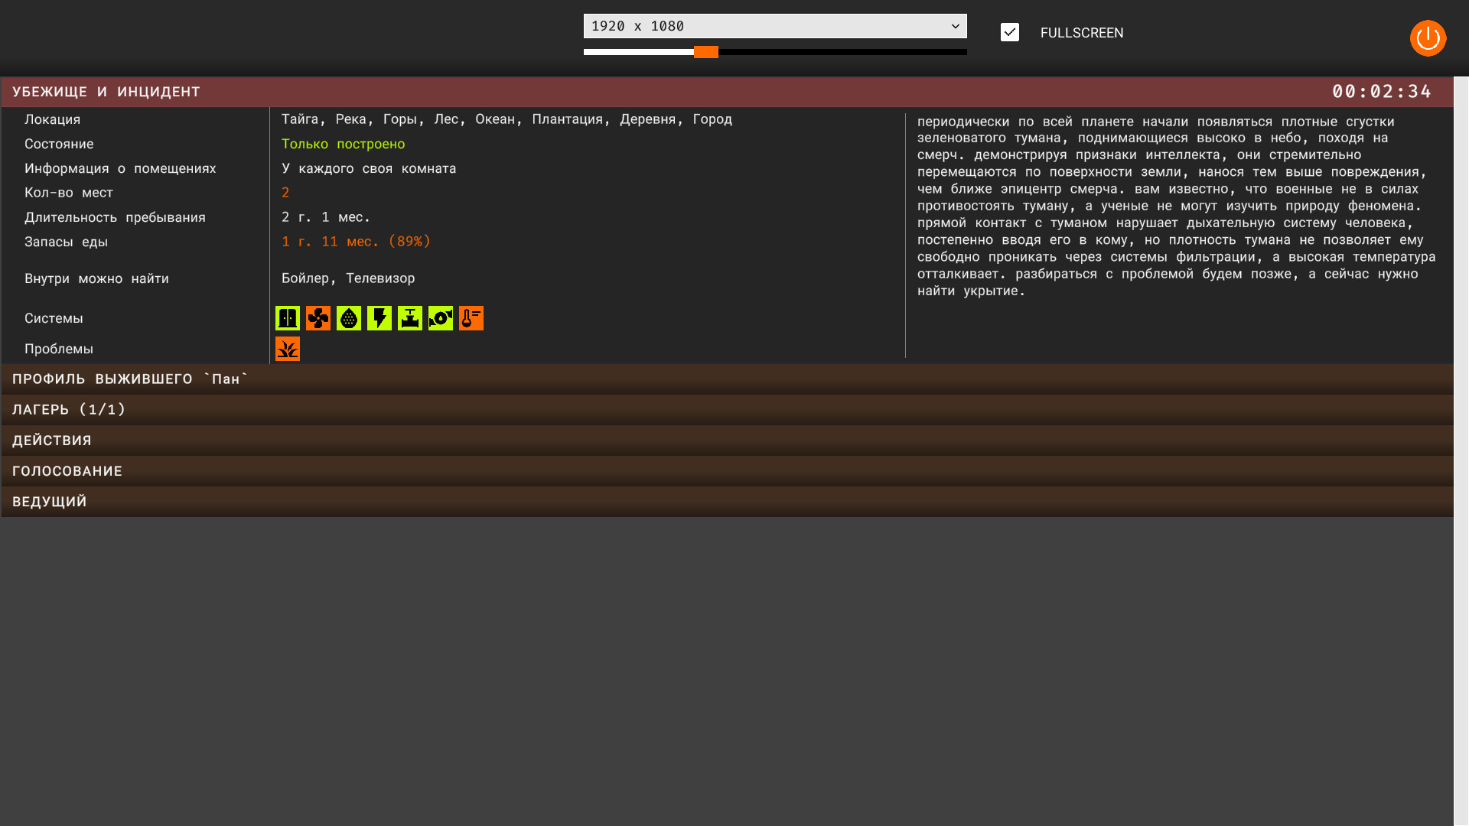Viewport: 1469px width, 826px height.
Task: Open the ДЕЙСТВИЯ panel
Action: [51, 439]
